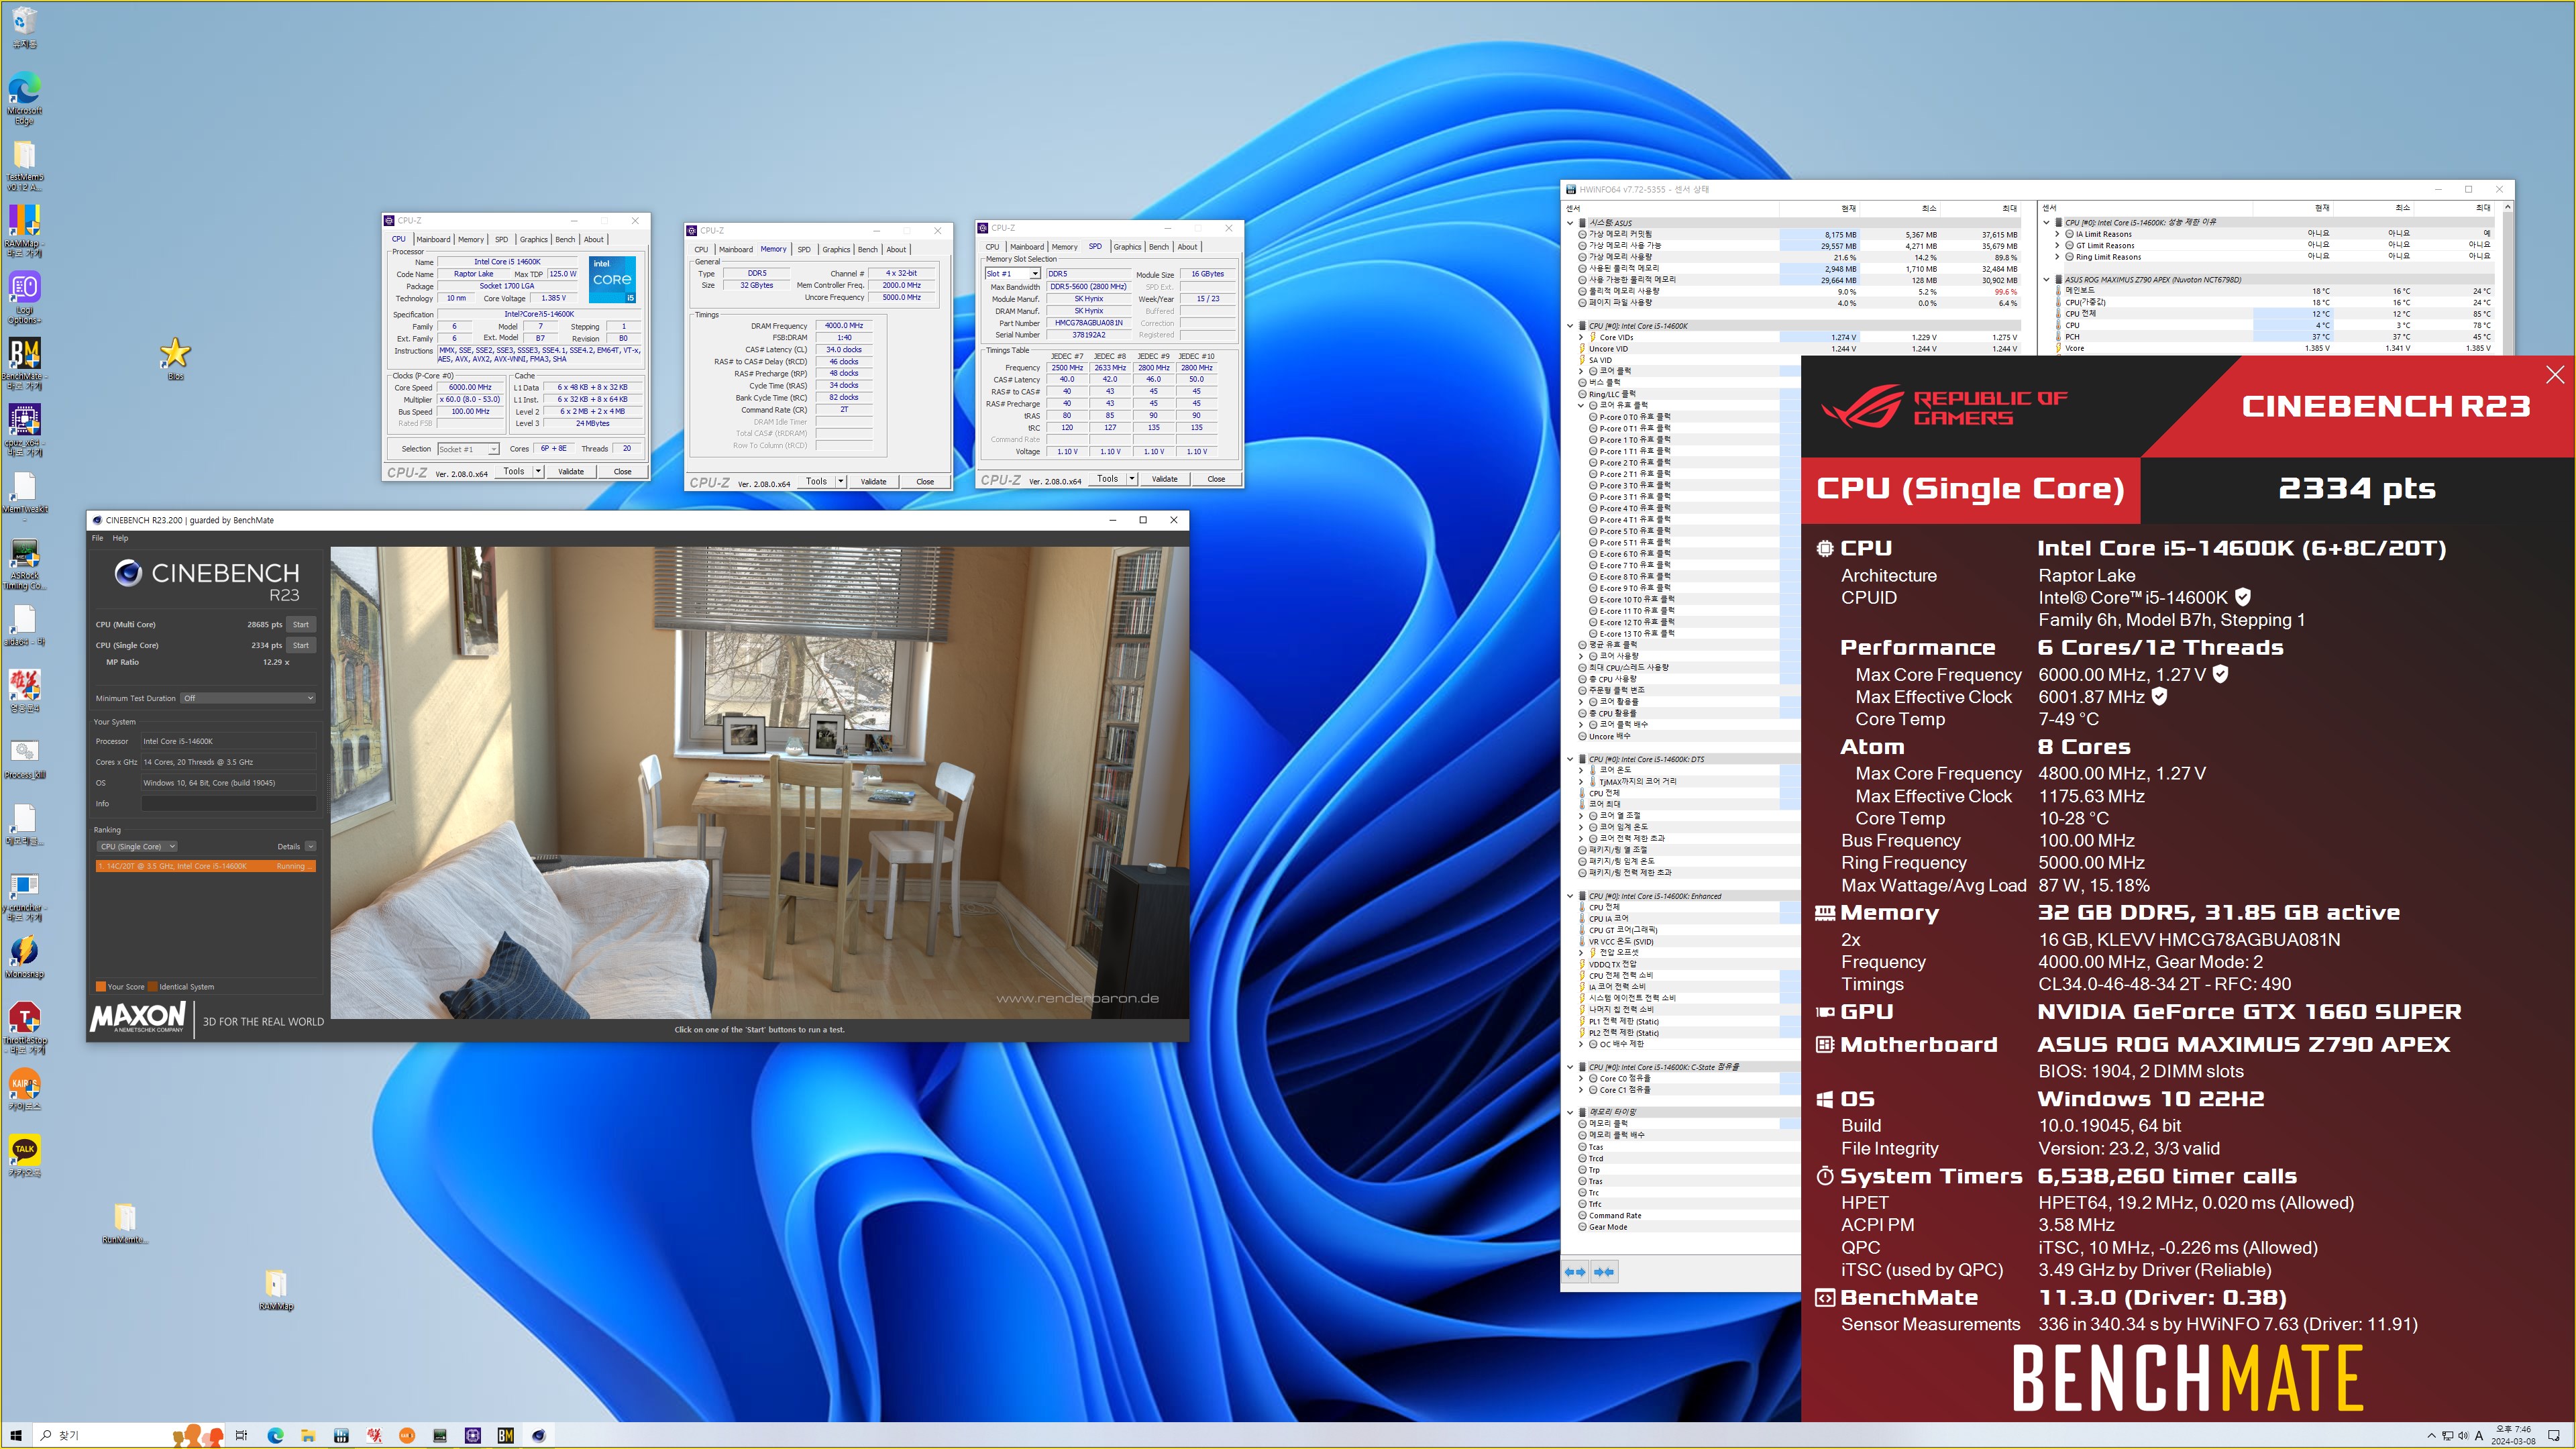Click Windows Start button in taskbar

(16, 1435)
